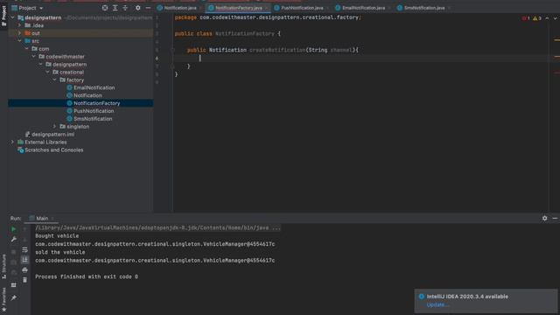Click the layout icon in Run sidebar

tap(14, 285)
